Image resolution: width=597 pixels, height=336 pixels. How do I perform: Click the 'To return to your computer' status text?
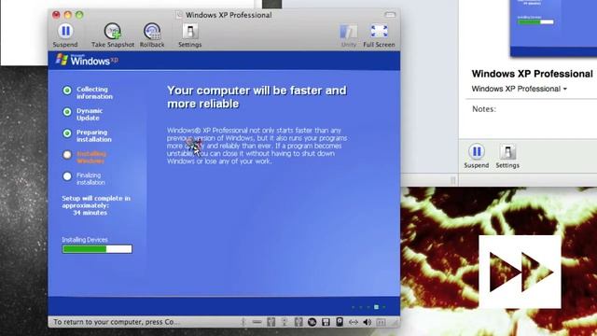pos(117,322)
